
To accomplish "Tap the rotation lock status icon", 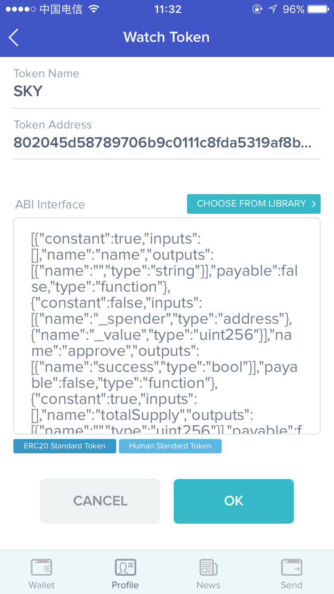I will tap(257, 9).
